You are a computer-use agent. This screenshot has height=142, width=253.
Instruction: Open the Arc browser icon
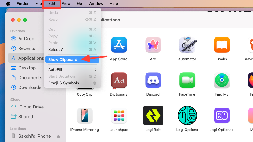tap(153, 45)
